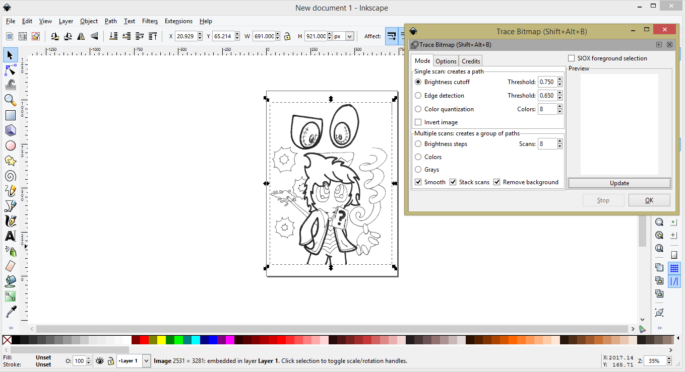Choose the Calligraphy pen tool
685x372 pixels.
[x=10, y=220]
